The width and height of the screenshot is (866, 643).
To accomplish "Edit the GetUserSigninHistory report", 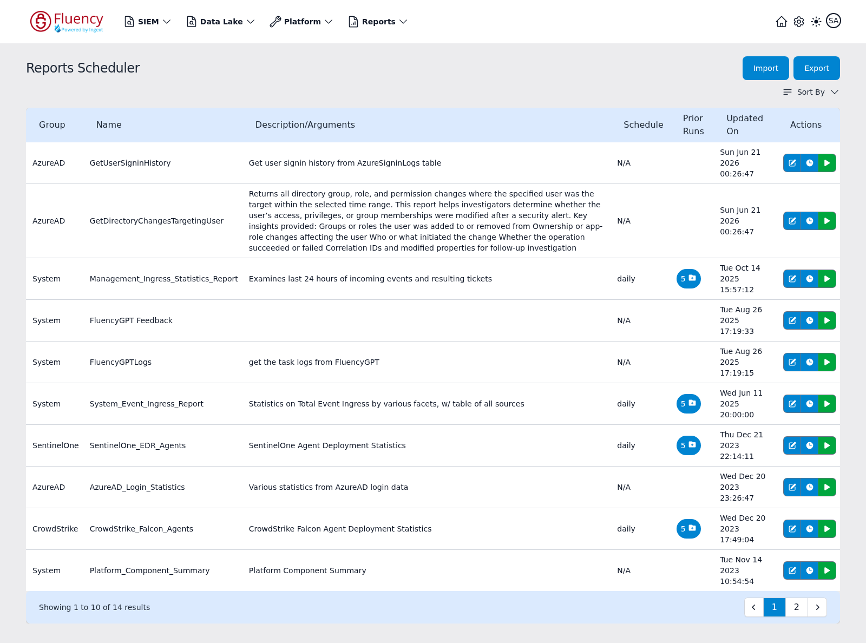I will coord(792,163).
